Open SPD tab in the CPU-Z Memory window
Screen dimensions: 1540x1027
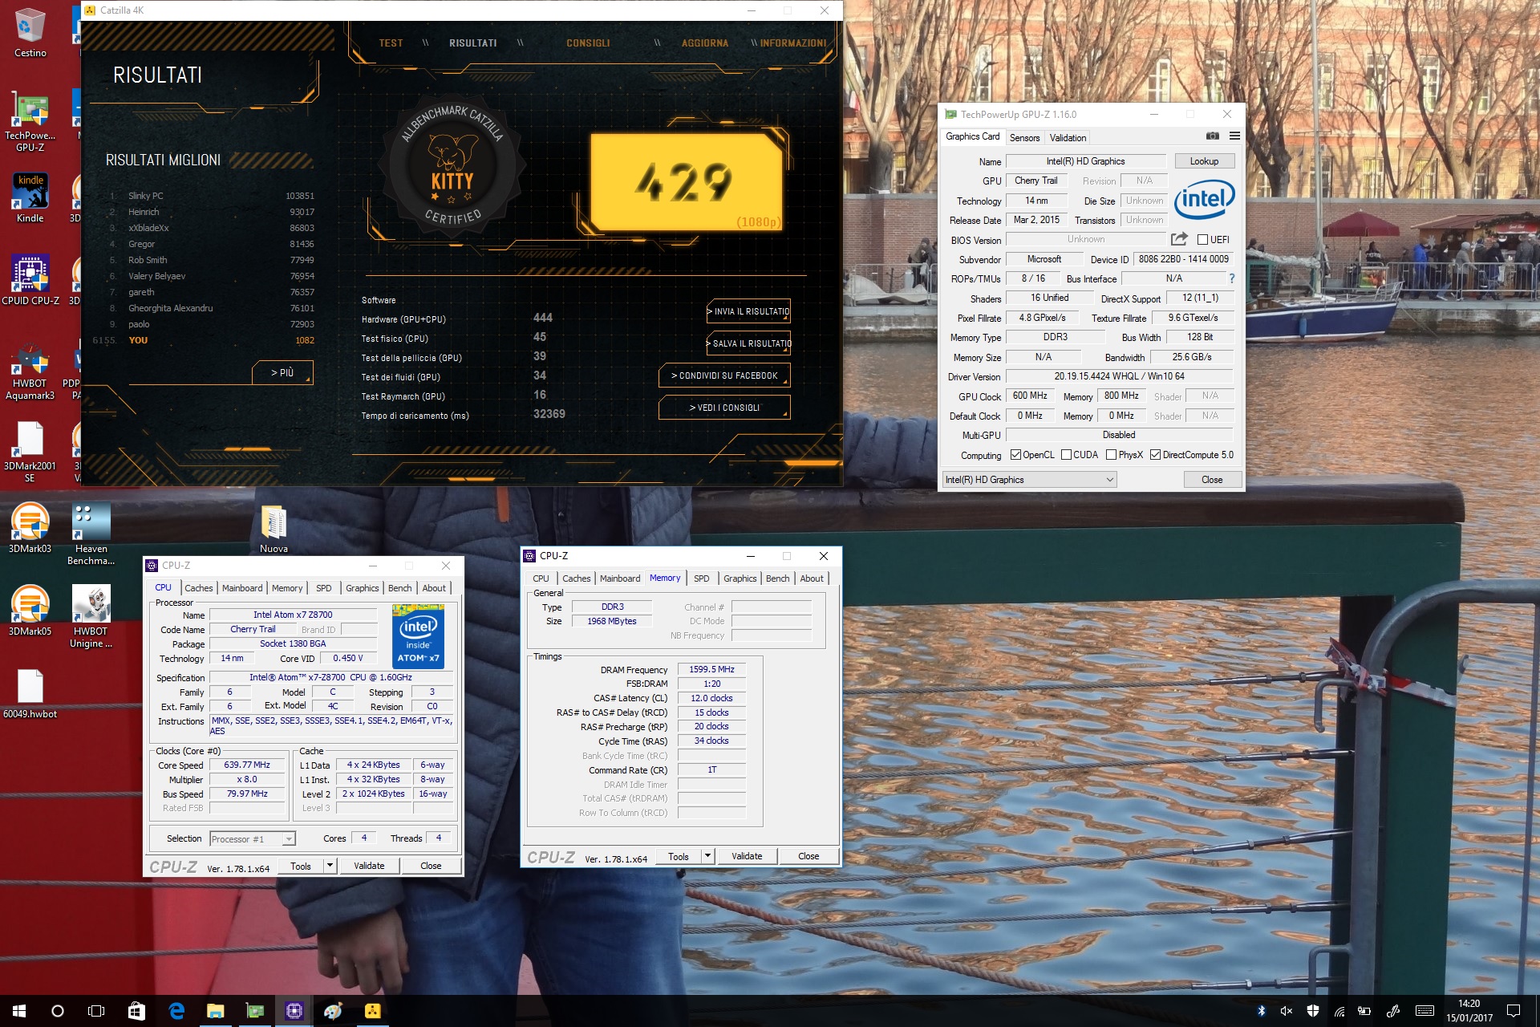(701, 578)
